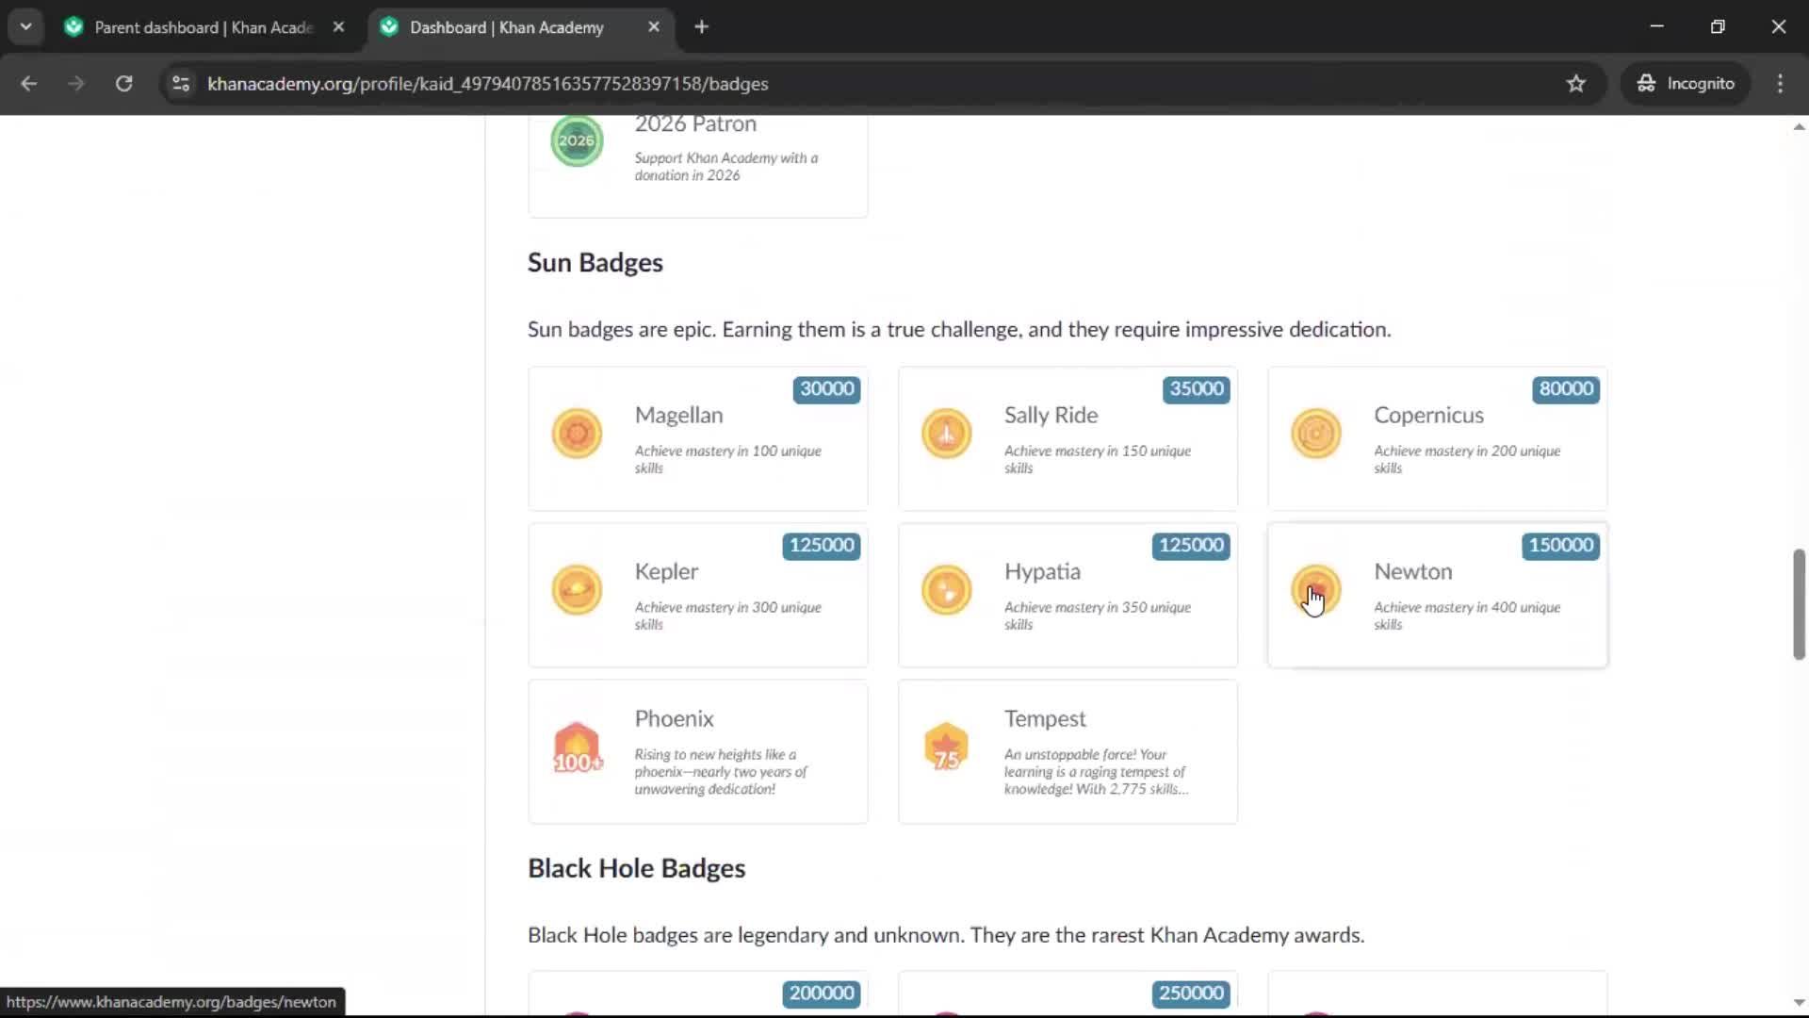Viewport: 1809px width, 1018px height.
Task: Click the 80000 points label on Copernicus
Action: [1566, 388]
